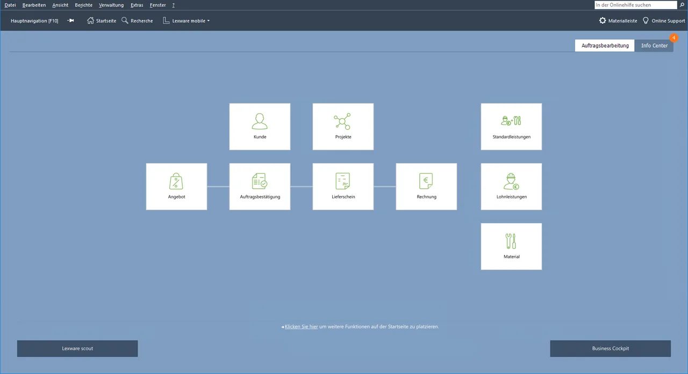Open the Projekte tile
This screenshot has height=374, width=688.
[x=343, y=127]
